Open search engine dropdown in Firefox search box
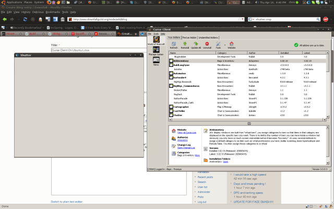Viewport: 334px width, 209px height. (253, 19)
